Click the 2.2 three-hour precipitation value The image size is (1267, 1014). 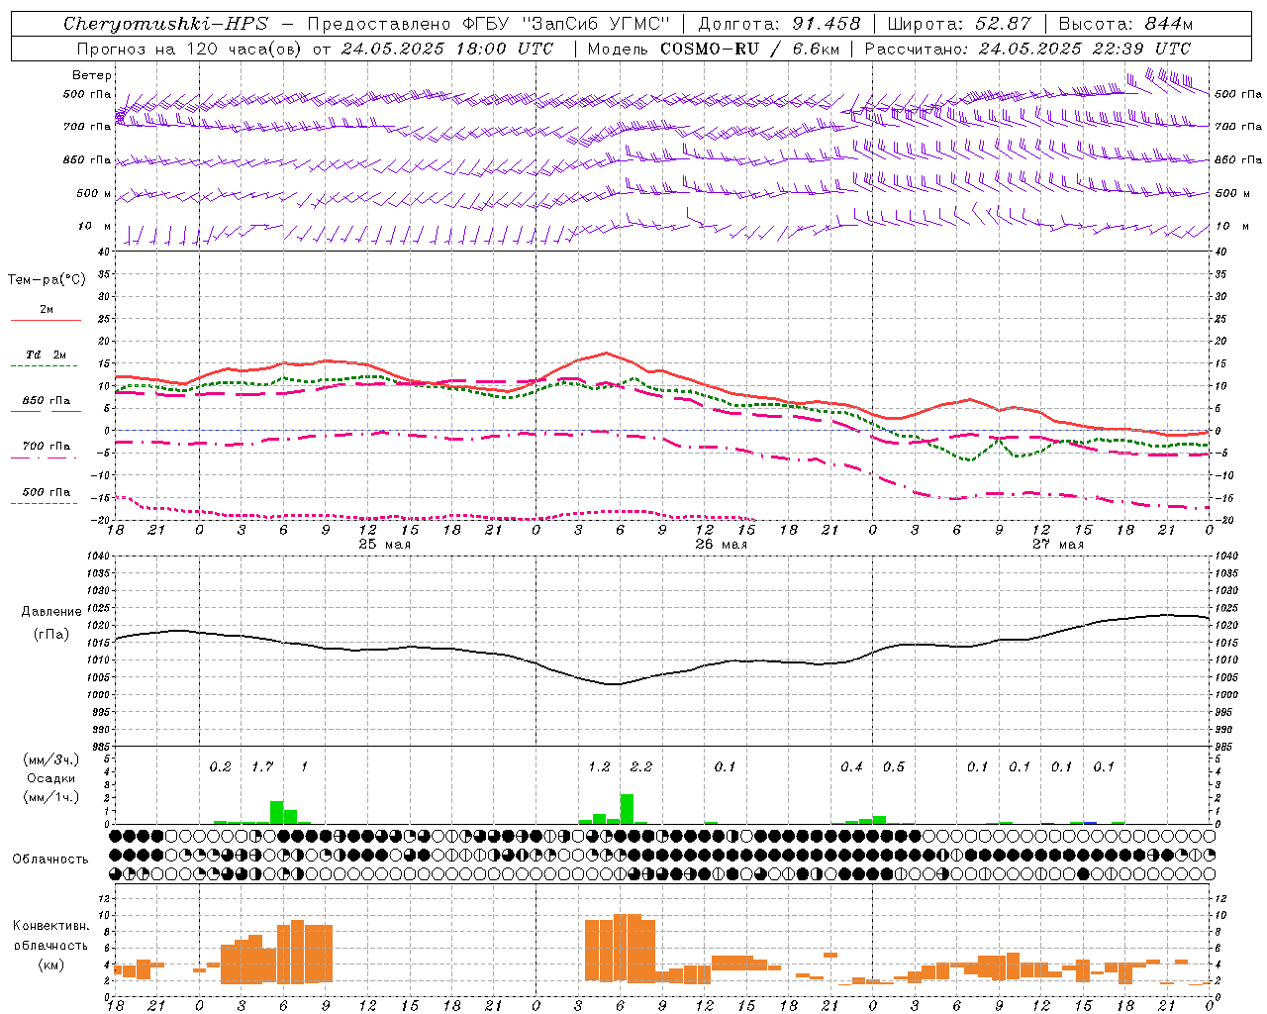[641, 766]
